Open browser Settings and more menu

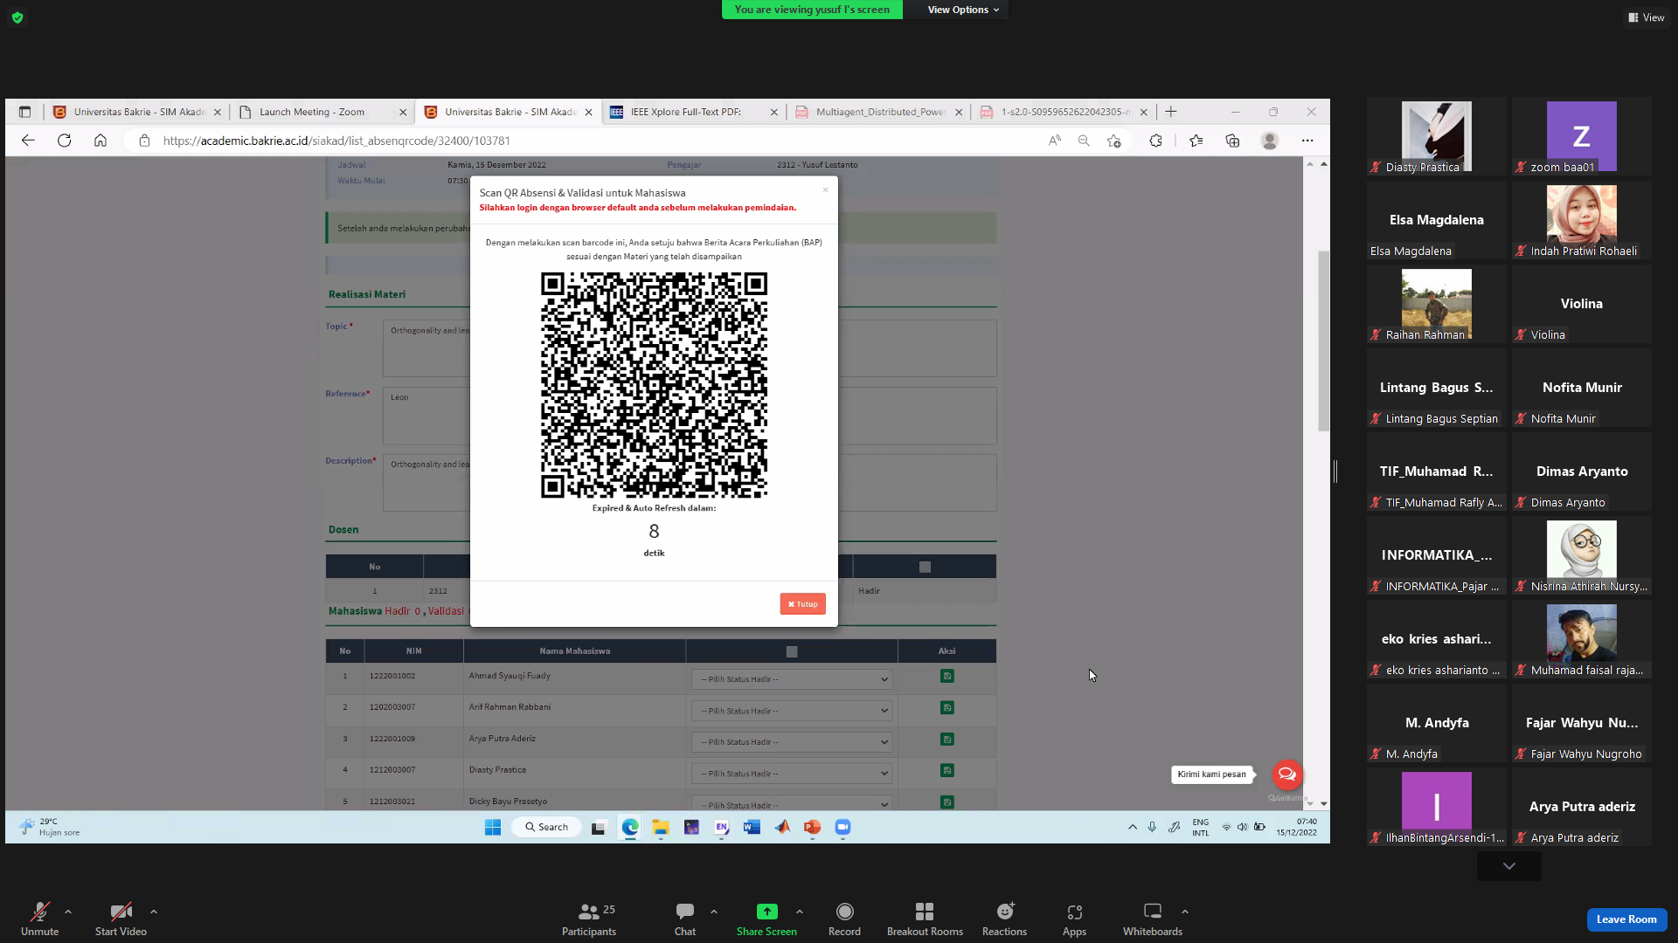click(1307, 141)
